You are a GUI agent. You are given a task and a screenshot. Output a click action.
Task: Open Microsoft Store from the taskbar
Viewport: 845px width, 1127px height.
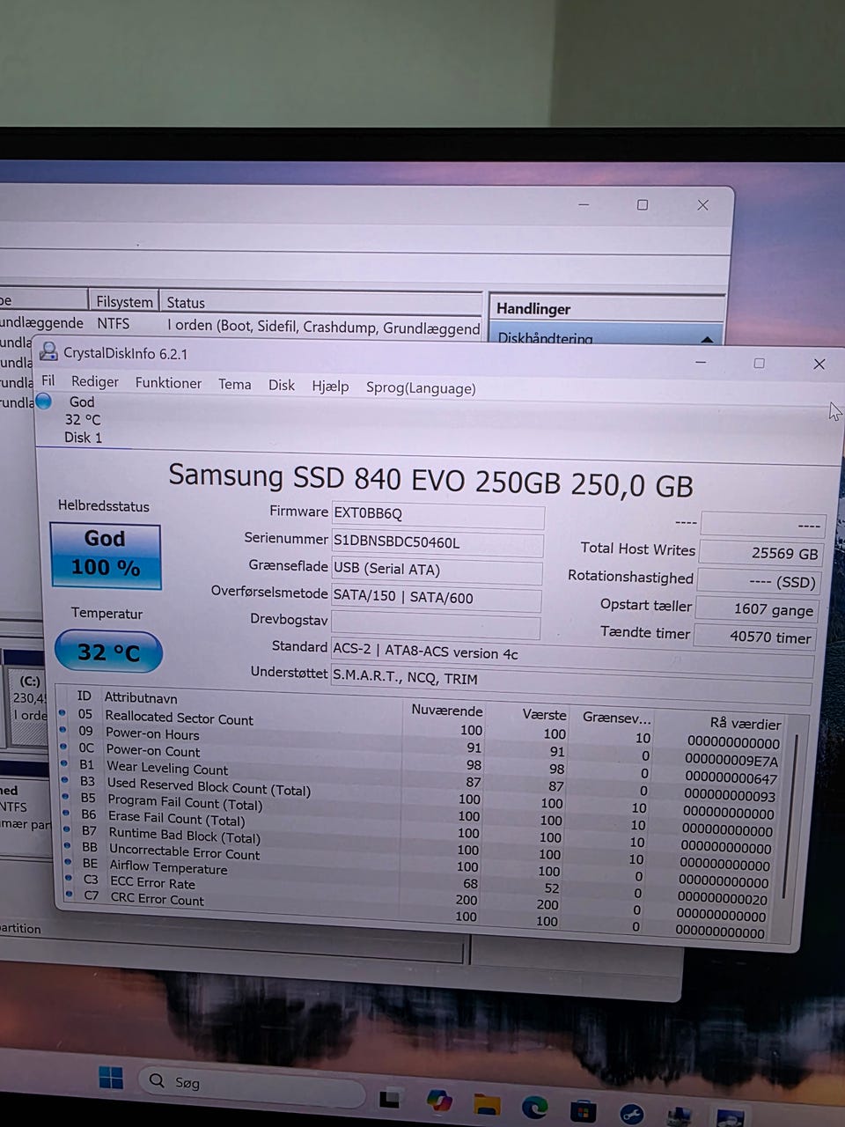[x=583, y=1111]
